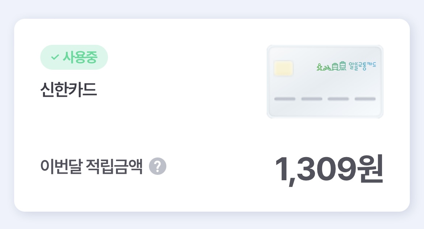Tap the yellow chip graphic on the card
This screenshot has width=424, height=229.
click(x=283, y=68)
